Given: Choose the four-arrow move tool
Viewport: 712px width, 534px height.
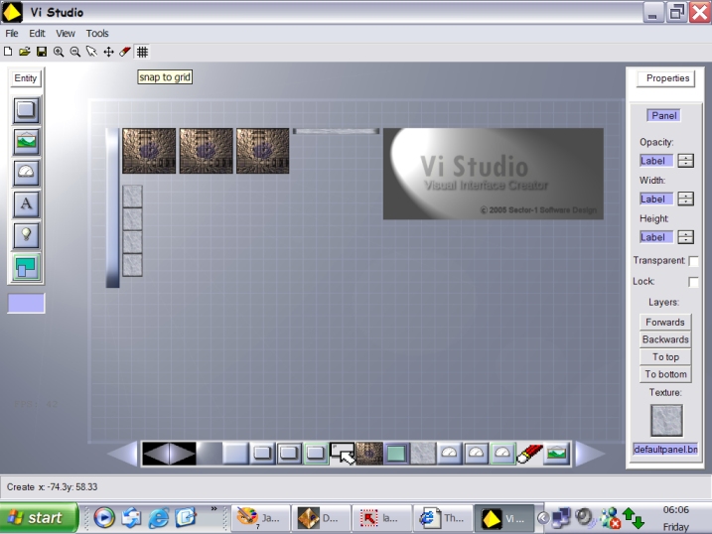Looking at the screenshot, I should [x=108, y=52].
